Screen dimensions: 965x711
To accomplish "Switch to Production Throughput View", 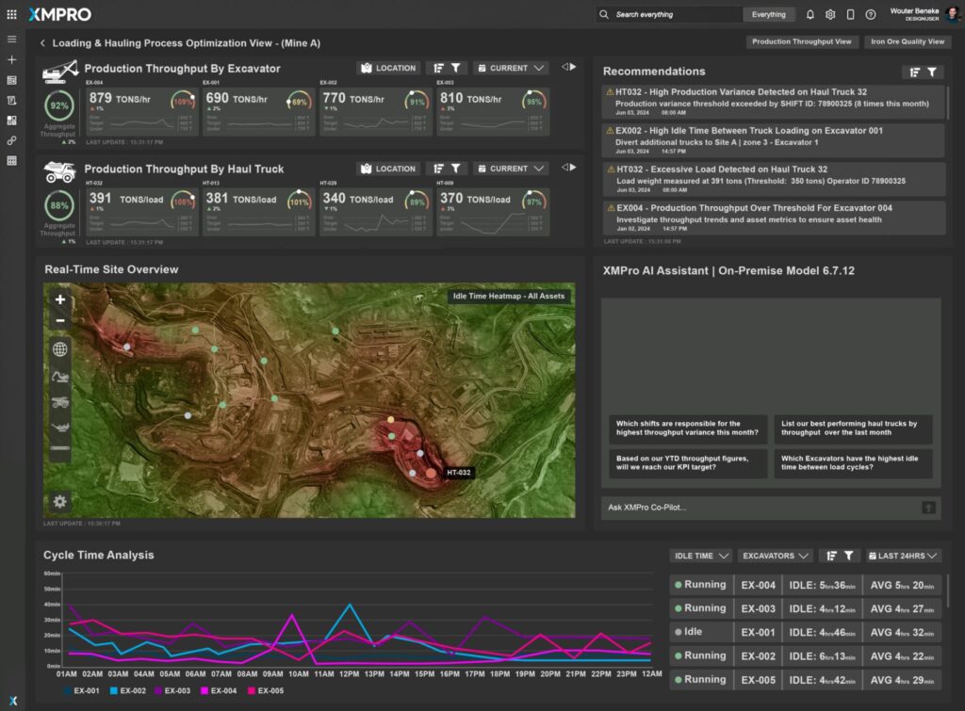I will (802, 41).
